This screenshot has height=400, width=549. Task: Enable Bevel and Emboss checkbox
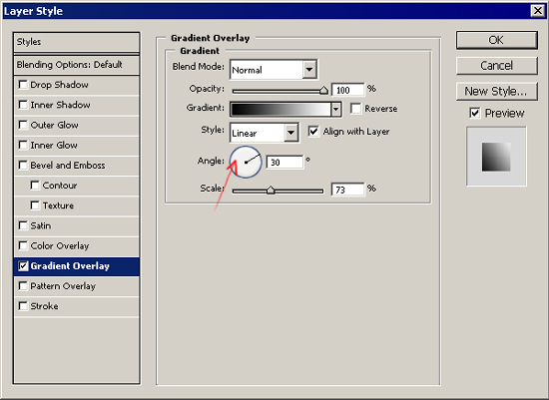[23, 166]
